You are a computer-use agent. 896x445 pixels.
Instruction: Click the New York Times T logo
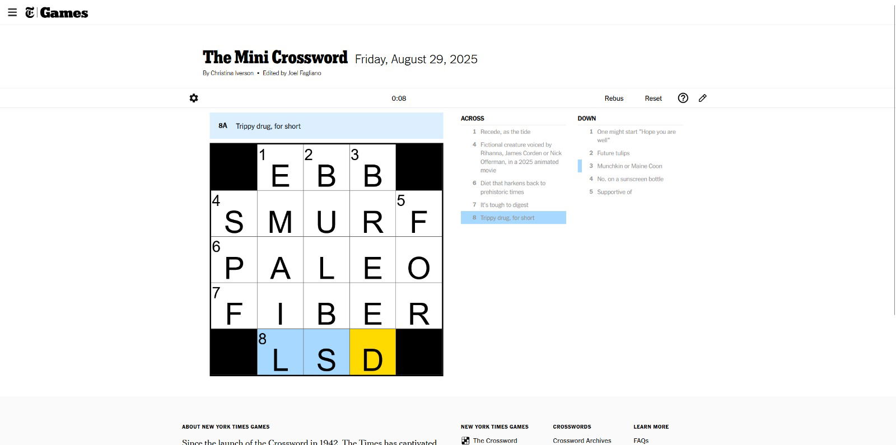coord(30,12)
